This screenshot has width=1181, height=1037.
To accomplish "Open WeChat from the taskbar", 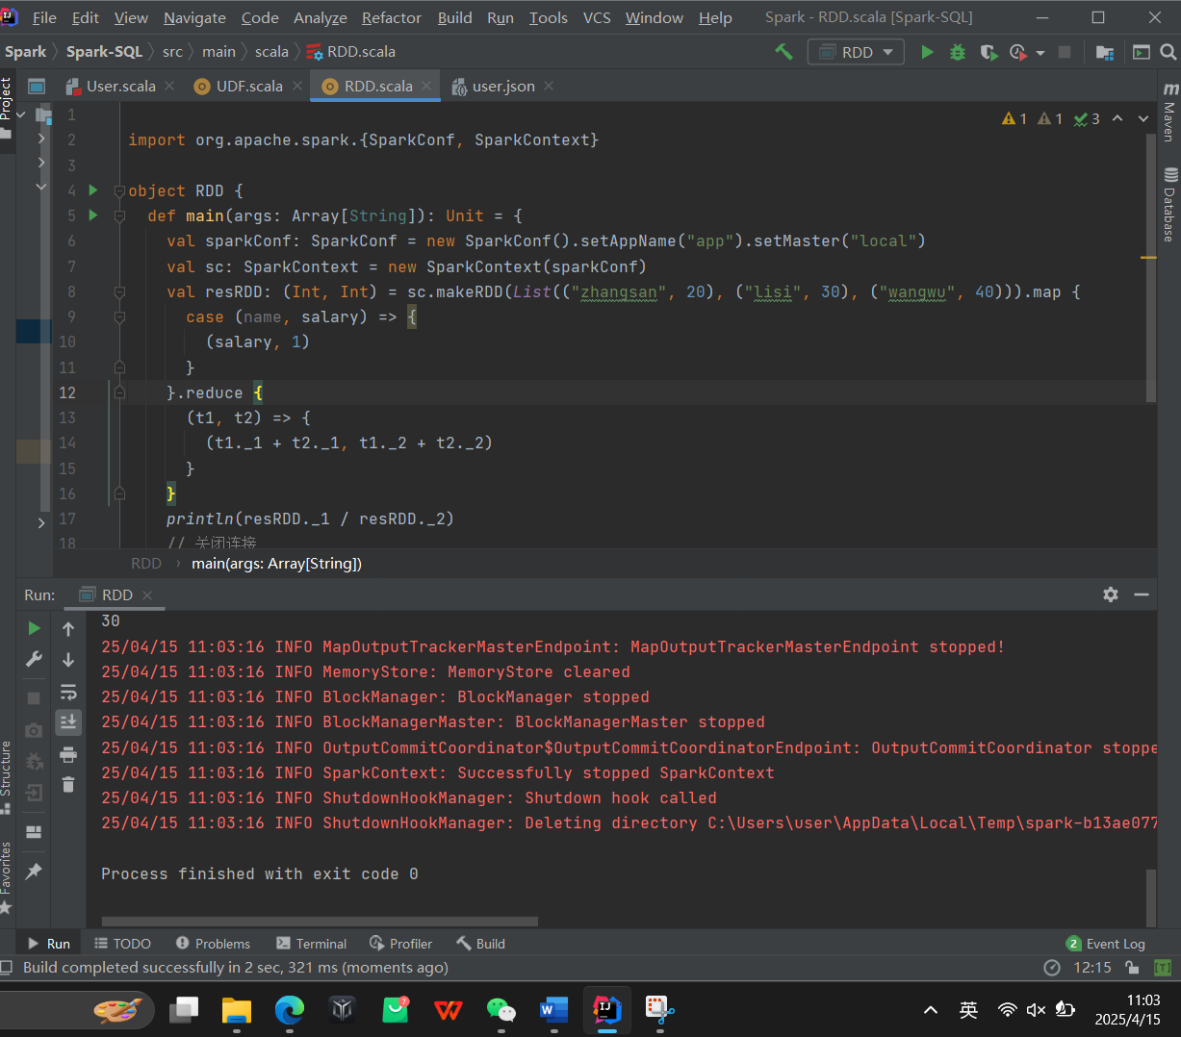I will coord(501,1010).
